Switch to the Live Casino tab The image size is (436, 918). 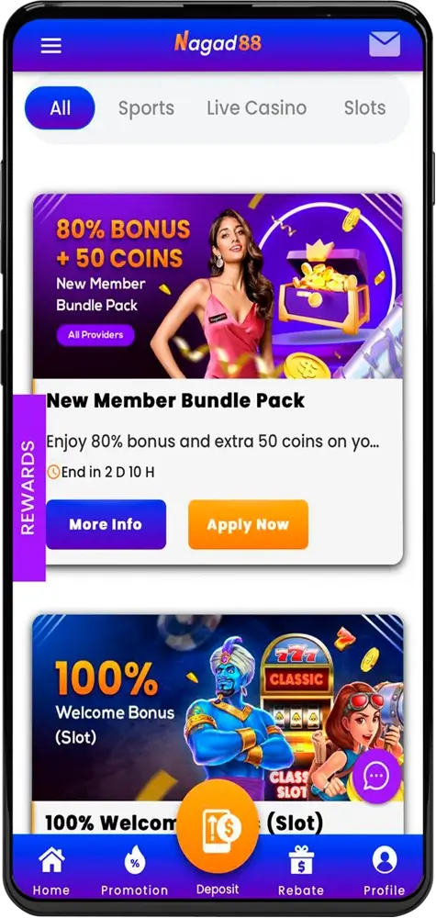(256, 107)
